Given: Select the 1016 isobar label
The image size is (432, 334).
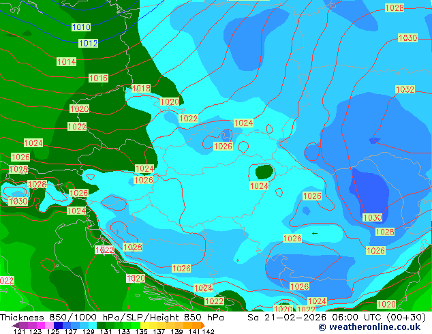Looking at the screenshot, I should pos(98,78).
